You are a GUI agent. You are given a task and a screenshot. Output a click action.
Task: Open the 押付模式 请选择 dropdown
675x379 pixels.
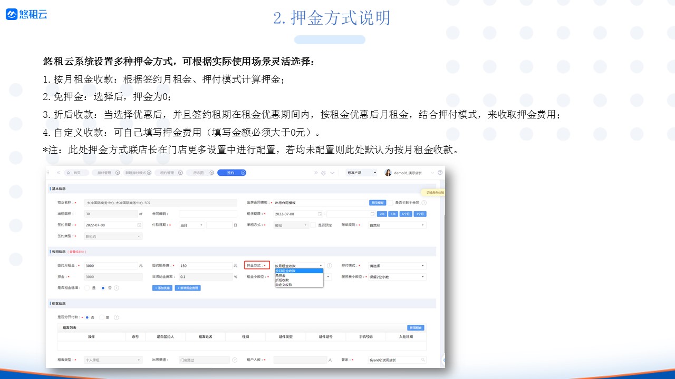[397, 266]
